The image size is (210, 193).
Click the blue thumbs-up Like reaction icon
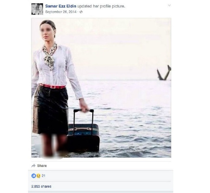tap(33, 176)
